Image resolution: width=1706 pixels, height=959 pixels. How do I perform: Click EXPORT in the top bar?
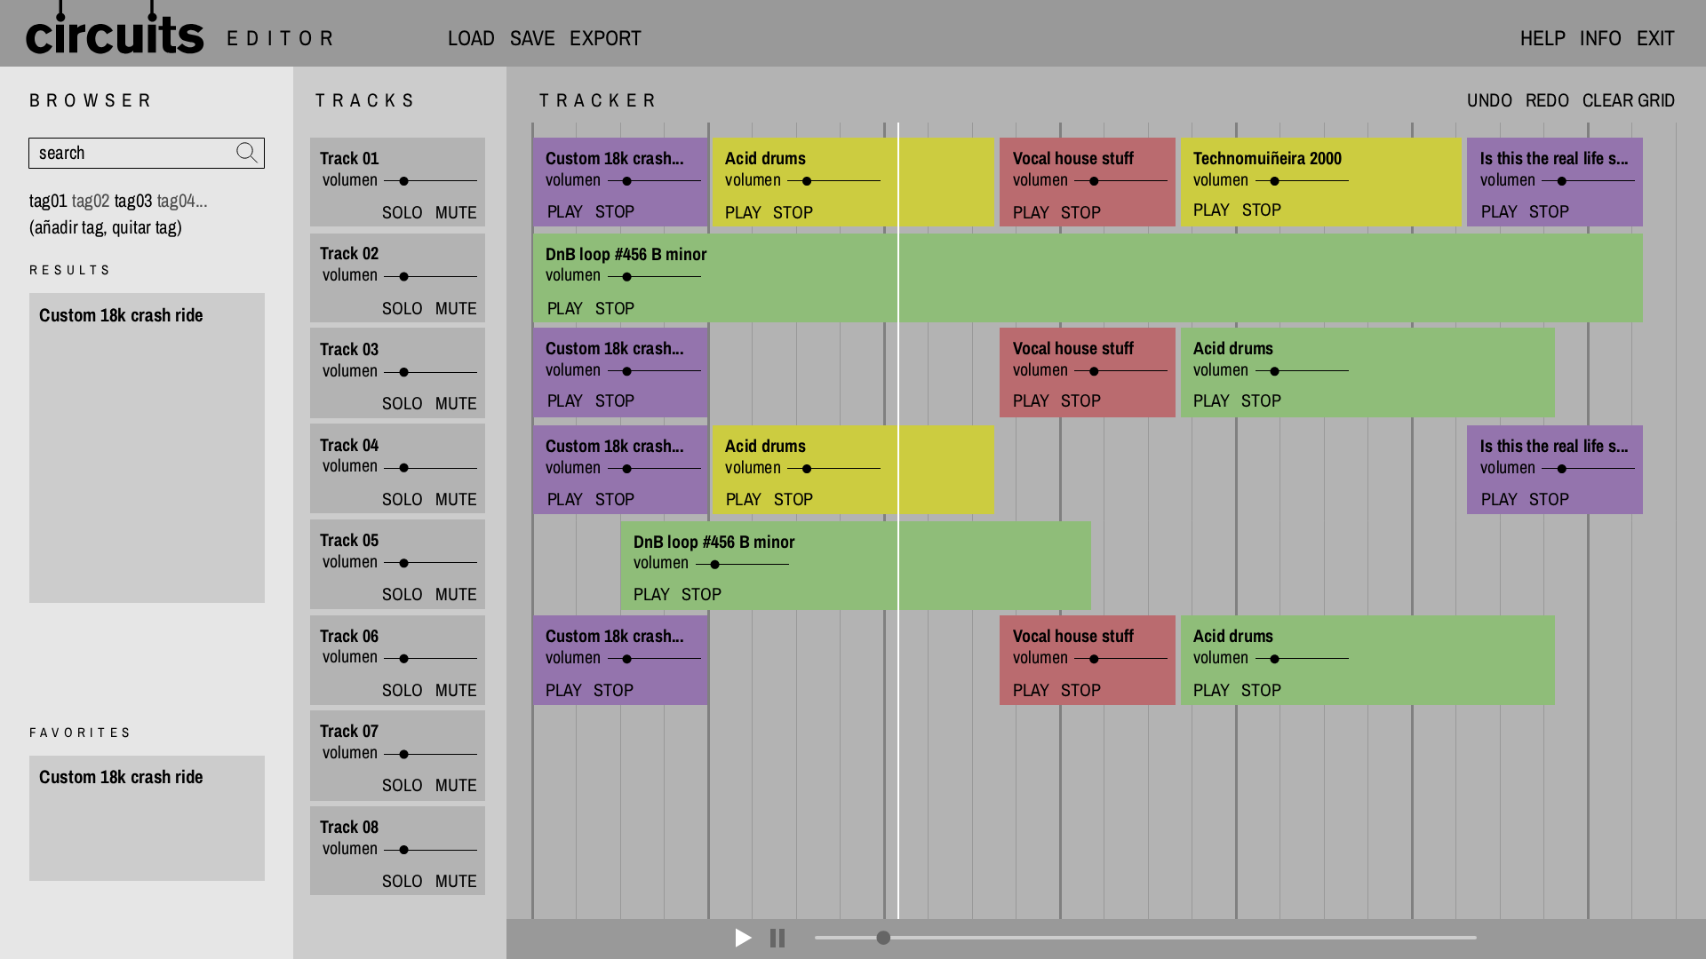click(x=605, y=38)
